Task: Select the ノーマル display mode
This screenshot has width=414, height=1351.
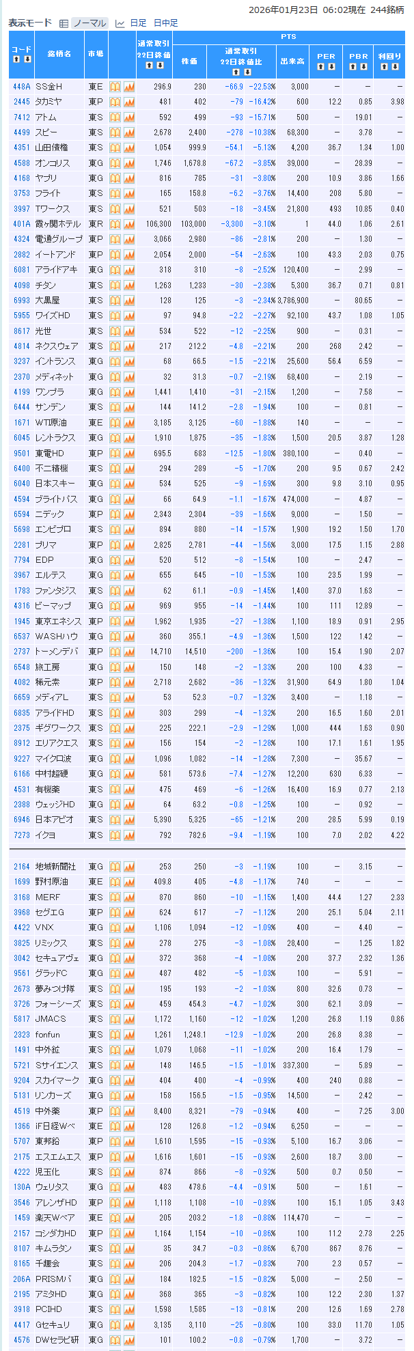Action: pos(89,23)
